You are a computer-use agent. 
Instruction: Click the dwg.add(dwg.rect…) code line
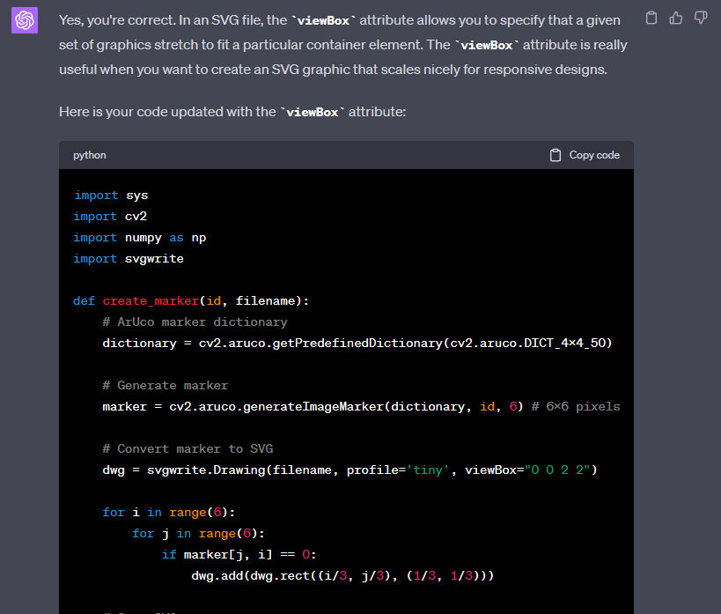coord(342,576)
